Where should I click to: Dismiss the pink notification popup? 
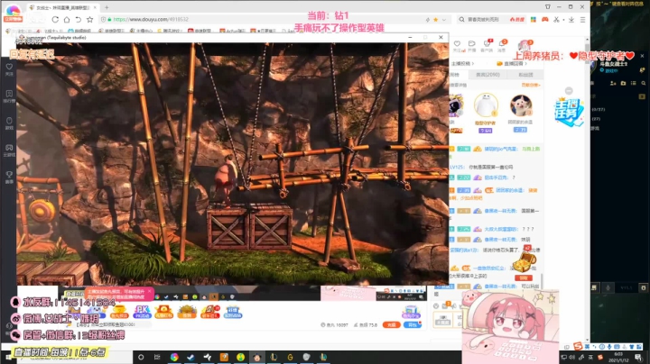150,291
